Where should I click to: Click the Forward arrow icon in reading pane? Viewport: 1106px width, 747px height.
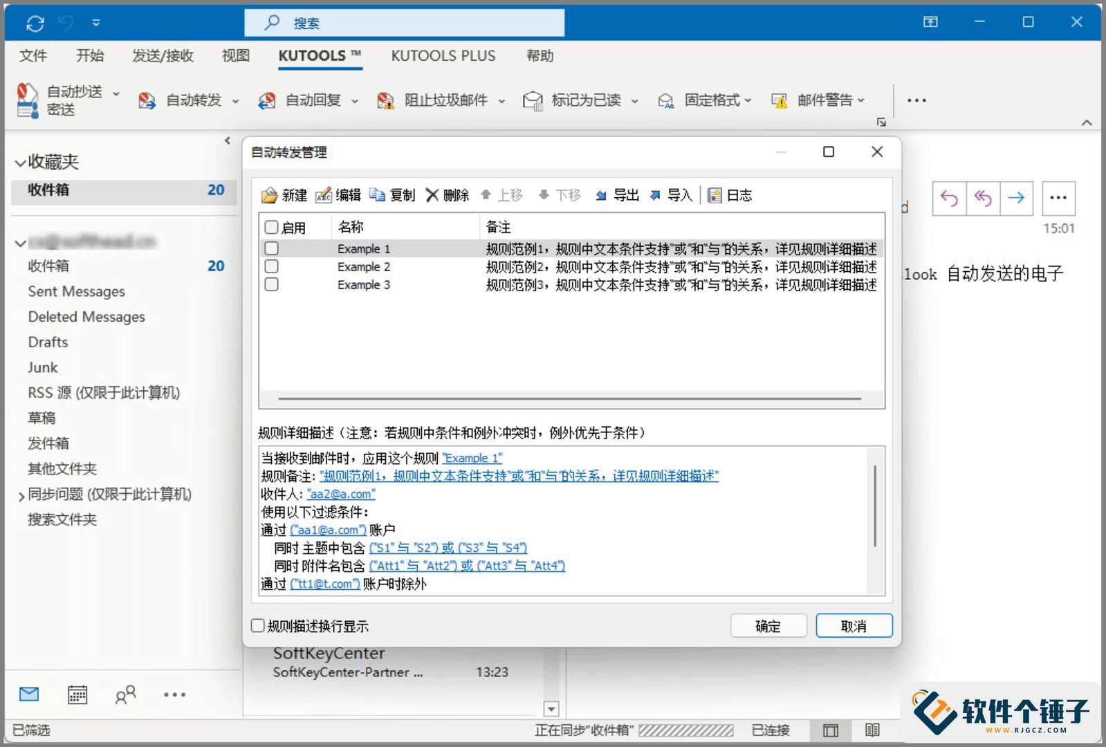pyautogui.click(x=1016, y=199)
